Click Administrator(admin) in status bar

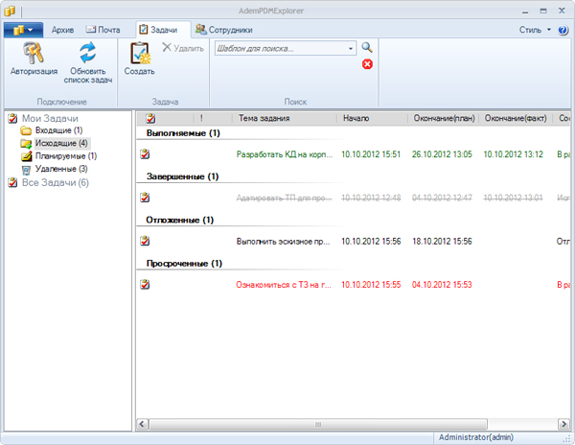(x=476, y=437)
